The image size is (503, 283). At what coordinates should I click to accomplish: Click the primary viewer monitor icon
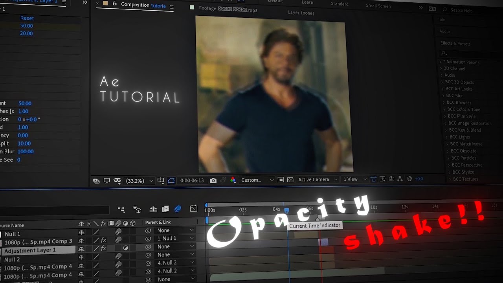tap(106, 181)
